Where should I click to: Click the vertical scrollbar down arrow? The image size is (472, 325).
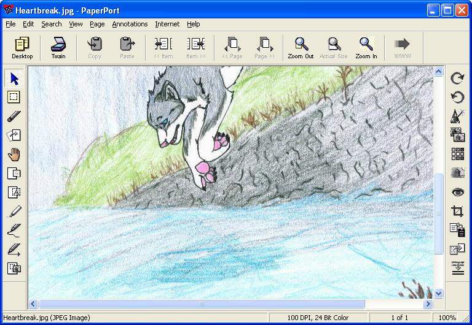coord(439,294)
